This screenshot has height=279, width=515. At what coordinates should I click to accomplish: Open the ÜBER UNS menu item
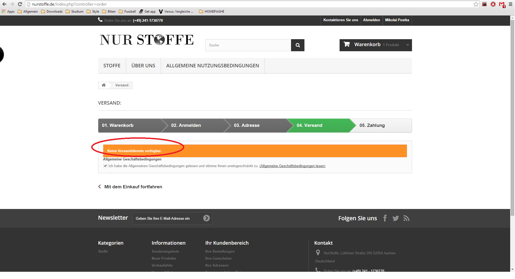143,66
